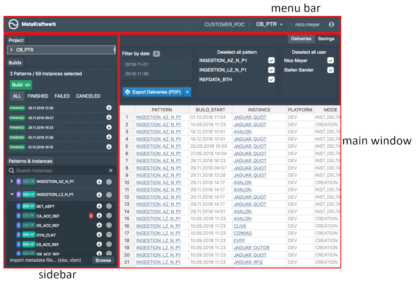The width and height of the screenshot is (416, 283).
Task: Download the build finished 29.11.2018 12:28
Action: tap(109, 108)
